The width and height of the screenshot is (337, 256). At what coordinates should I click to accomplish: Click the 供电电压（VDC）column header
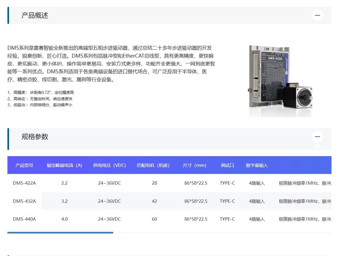[109, 165]
